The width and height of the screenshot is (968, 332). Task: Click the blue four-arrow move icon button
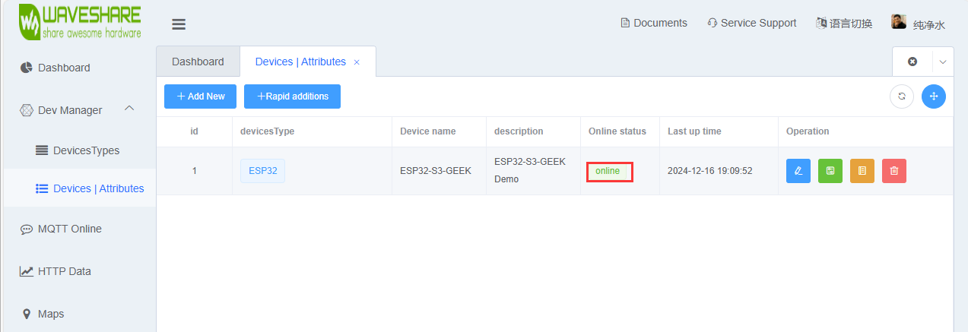click(x=933, y=96)
